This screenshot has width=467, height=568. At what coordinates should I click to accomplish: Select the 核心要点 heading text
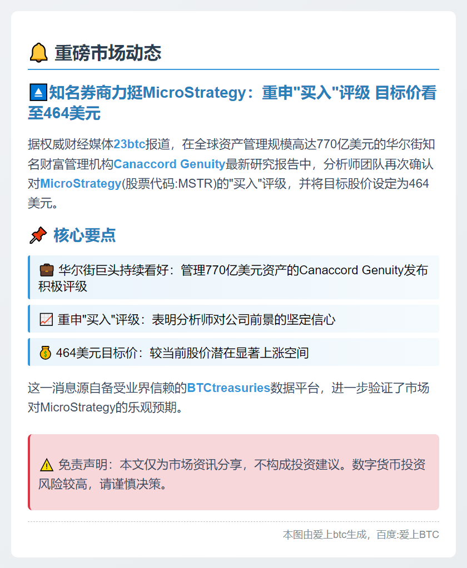point(85,235)
